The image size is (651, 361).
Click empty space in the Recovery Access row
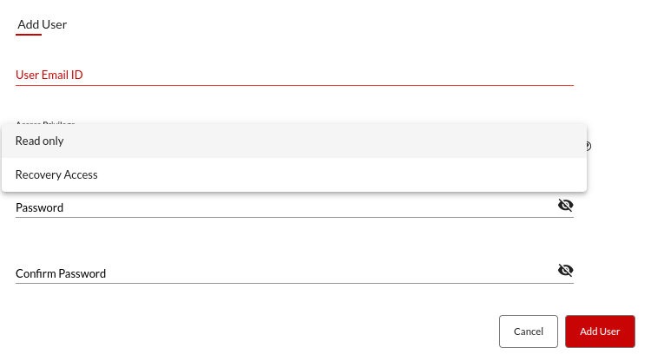(x=340, y=174)
